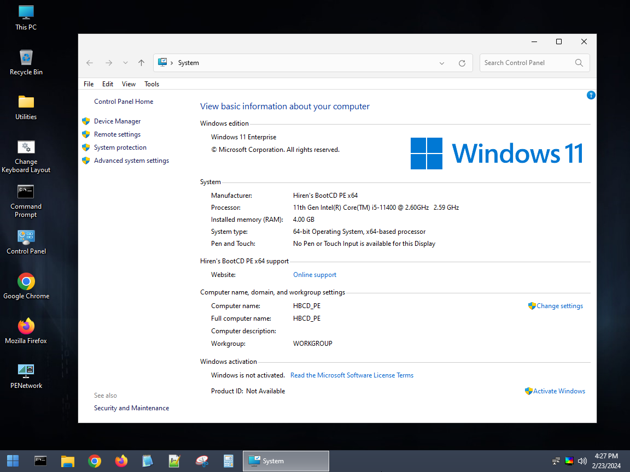Open the View menu
This screenshot has width=630, height=472.
coord(129,84)
